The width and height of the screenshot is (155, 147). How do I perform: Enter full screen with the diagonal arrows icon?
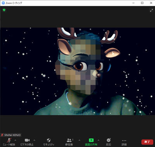(x=152, y=10)
